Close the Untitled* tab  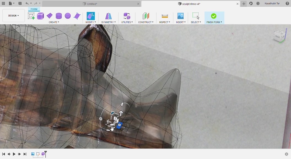(x=138, y=4)
